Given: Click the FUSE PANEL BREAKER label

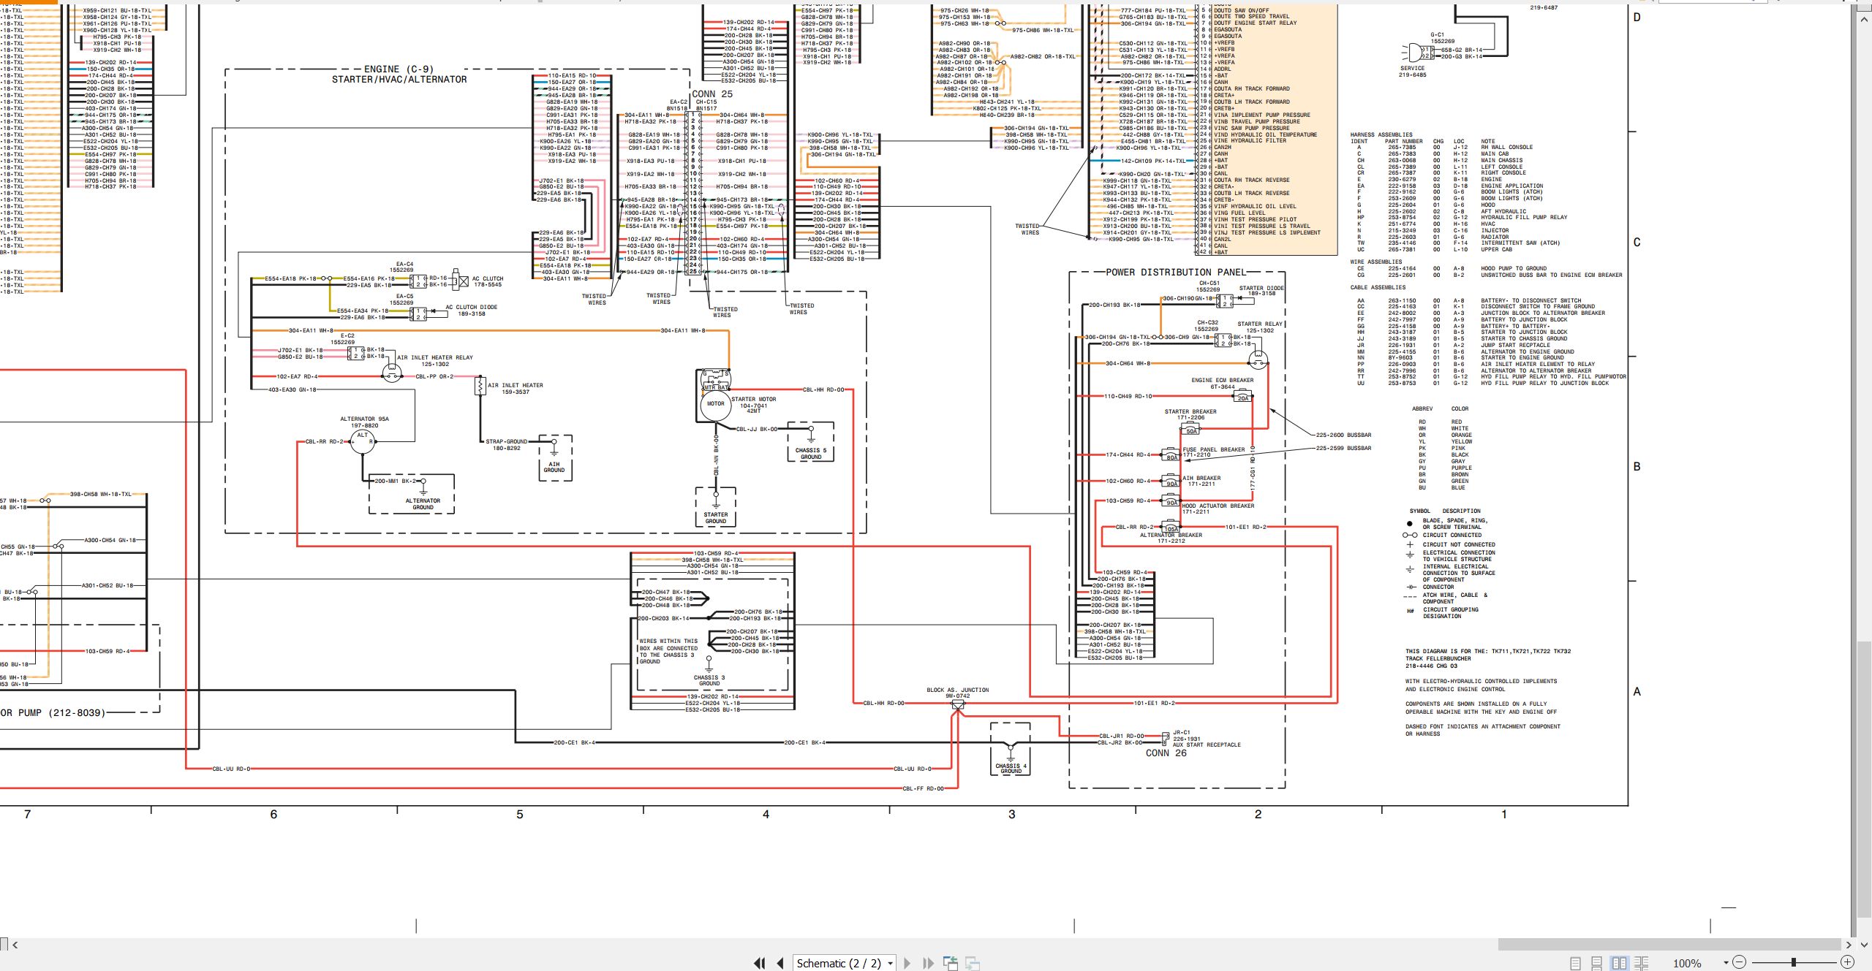Looking at the screenshot, I should coord(1214,449).
